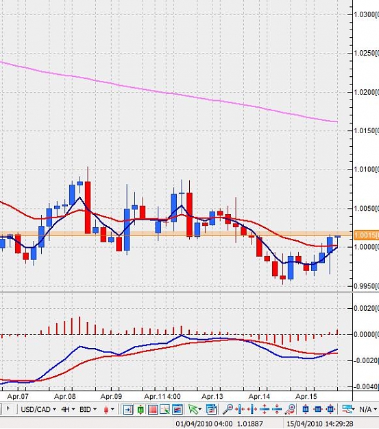Click the linked charts icon

coord(346,410)
